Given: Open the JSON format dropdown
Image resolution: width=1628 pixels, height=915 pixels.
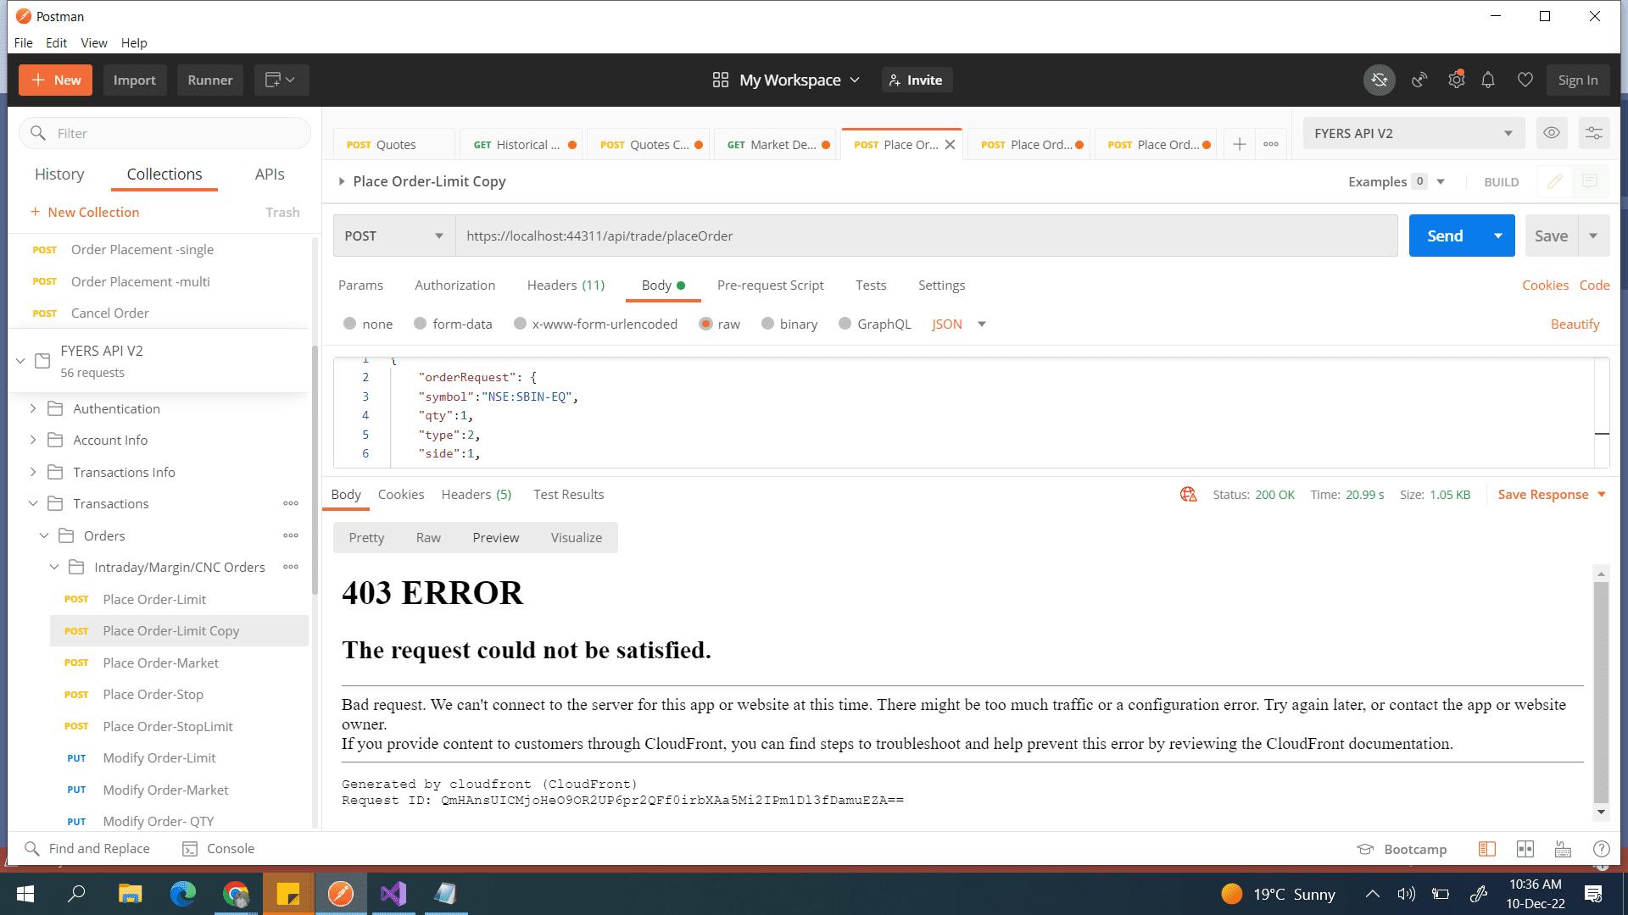Looking at the screenshot, I should (959, 324).
